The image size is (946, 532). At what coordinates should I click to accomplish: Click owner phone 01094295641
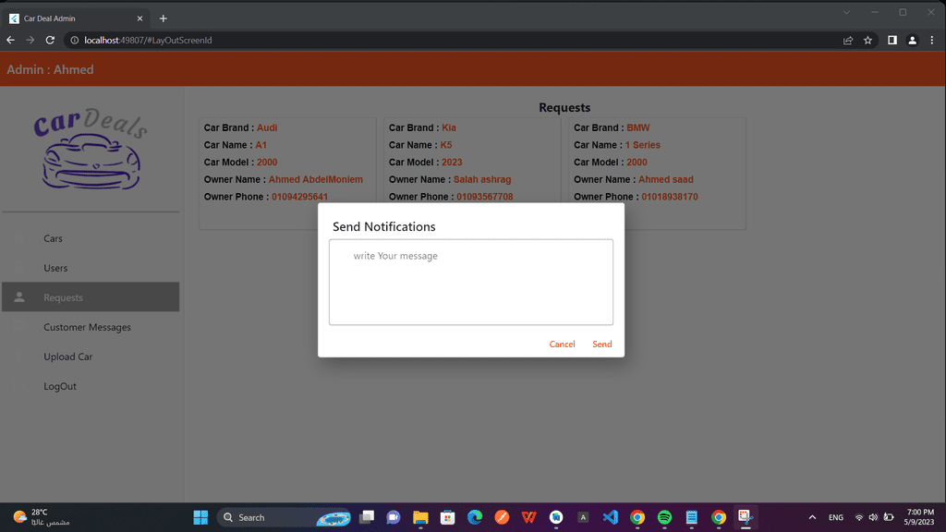300,198
